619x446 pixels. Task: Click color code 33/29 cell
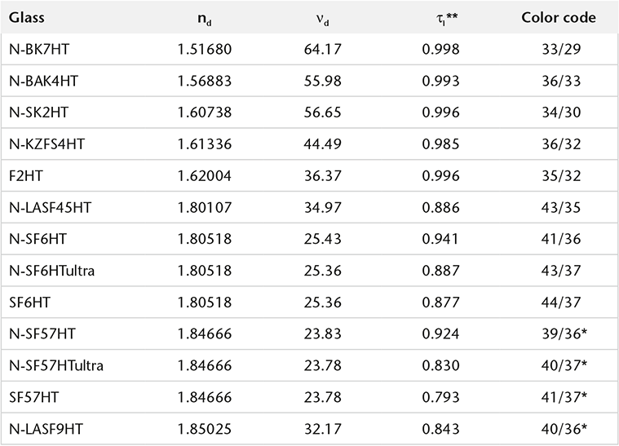(558, 49)
